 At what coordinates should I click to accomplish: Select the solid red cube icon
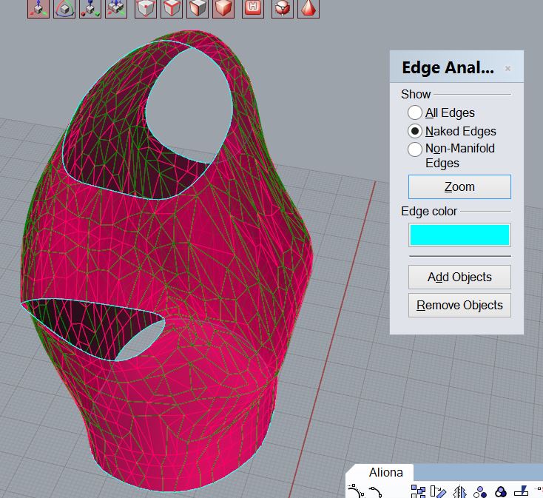(x=223, y=8)
